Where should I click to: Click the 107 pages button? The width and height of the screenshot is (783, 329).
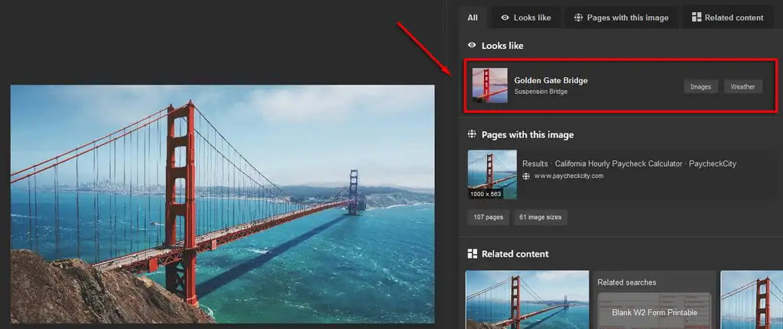click(489, 218)
